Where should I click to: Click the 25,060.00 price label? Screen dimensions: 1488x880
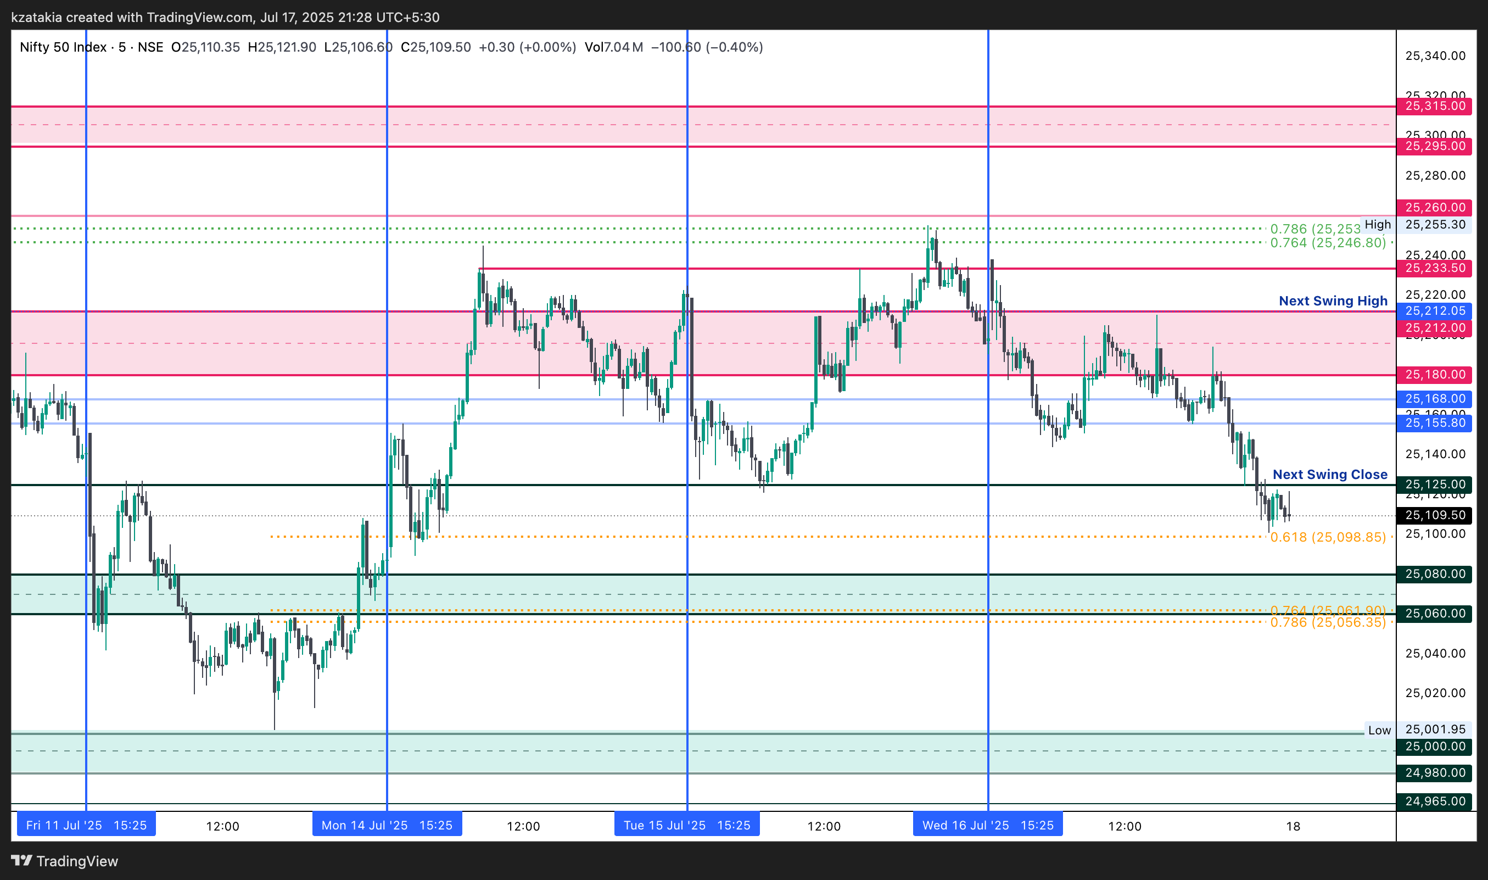[x=1434, y=614]
